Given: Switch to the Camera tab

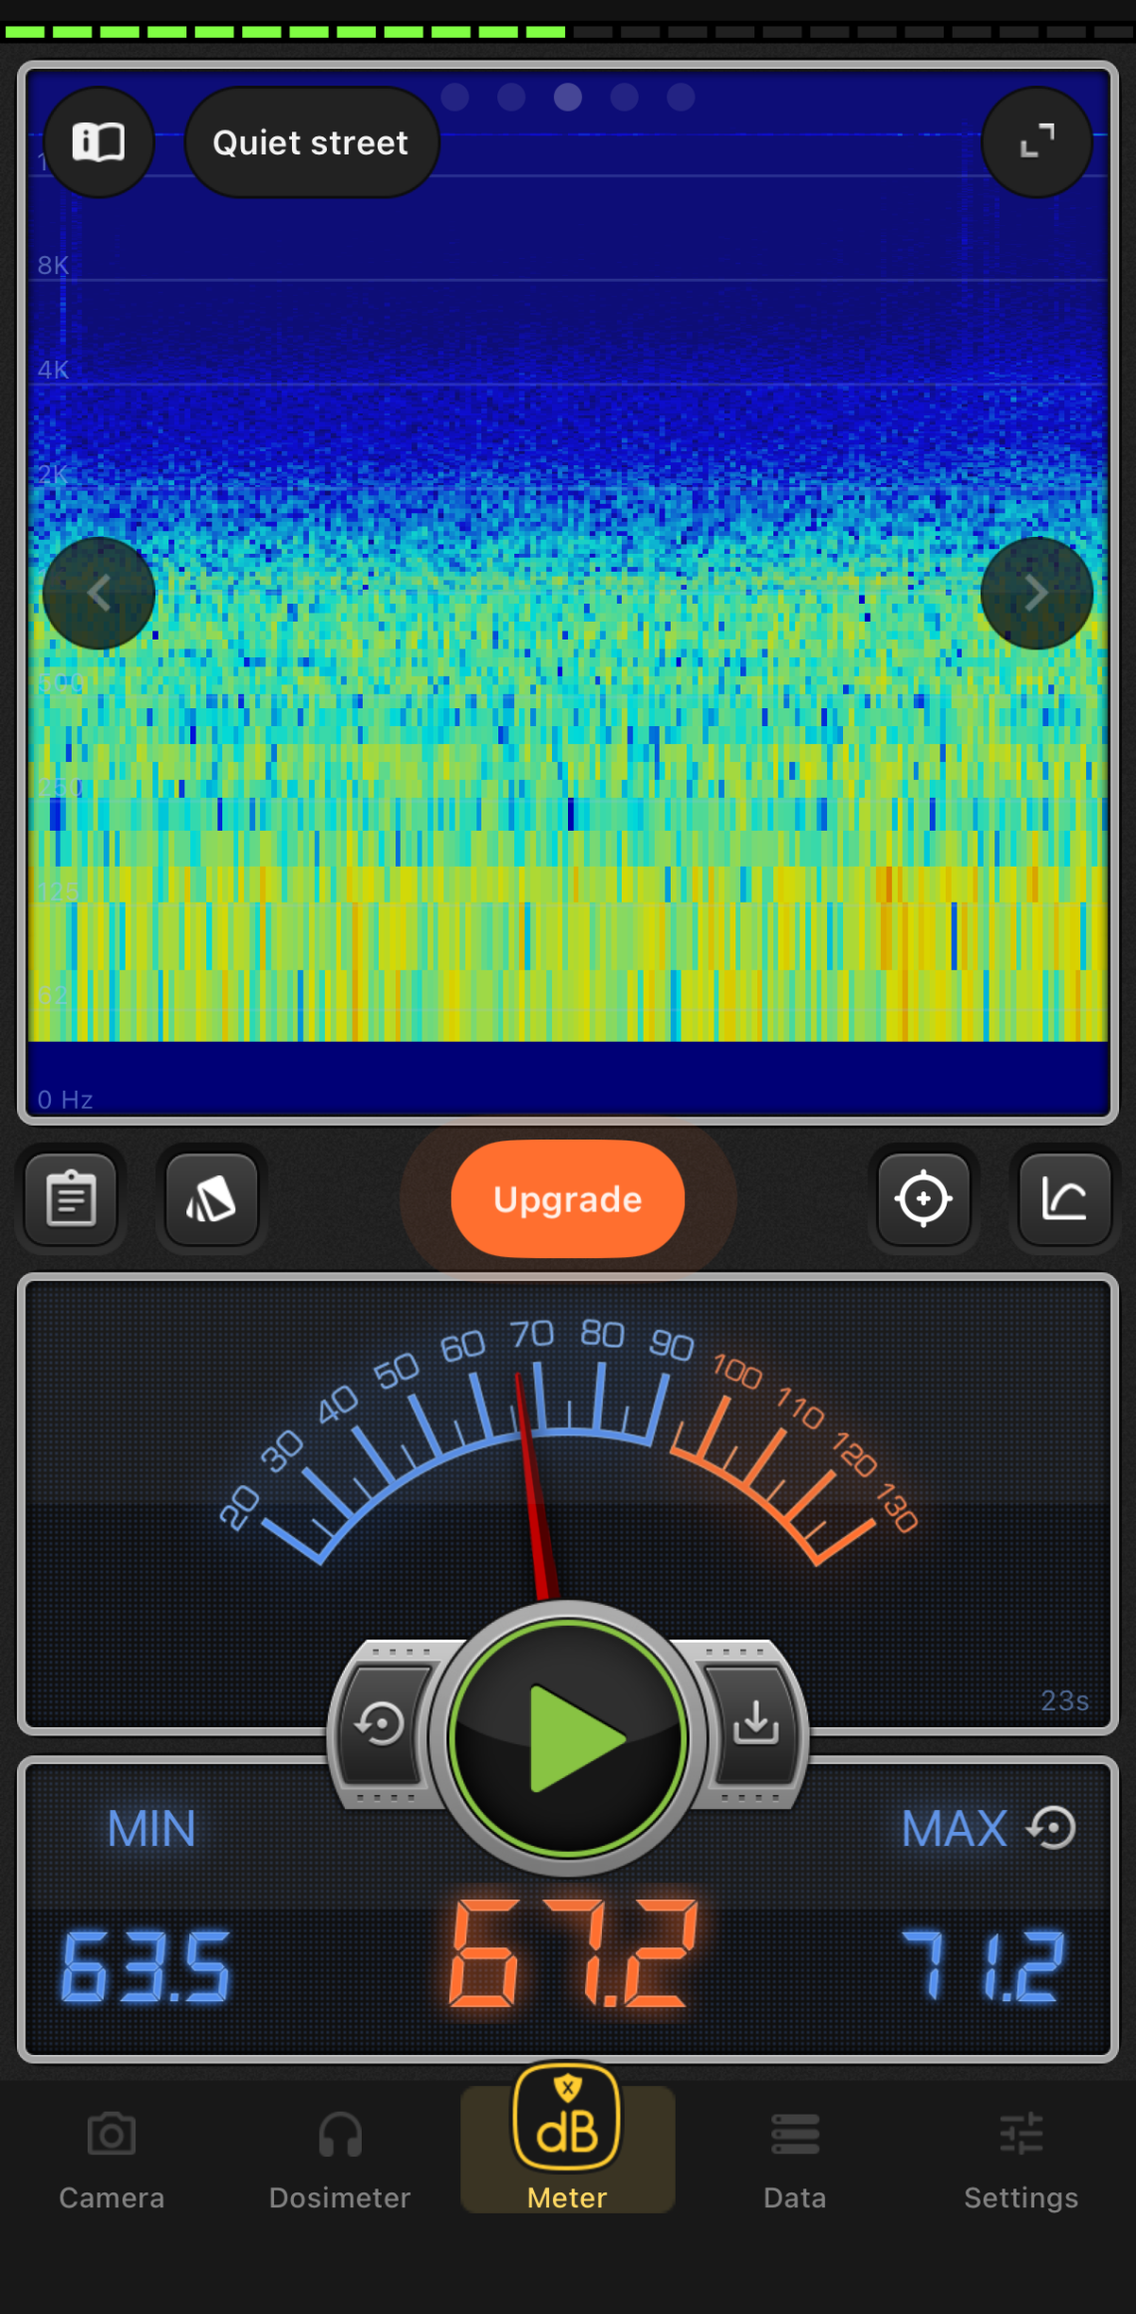Looking at the screenshot, I should [x=112, y=2157].
